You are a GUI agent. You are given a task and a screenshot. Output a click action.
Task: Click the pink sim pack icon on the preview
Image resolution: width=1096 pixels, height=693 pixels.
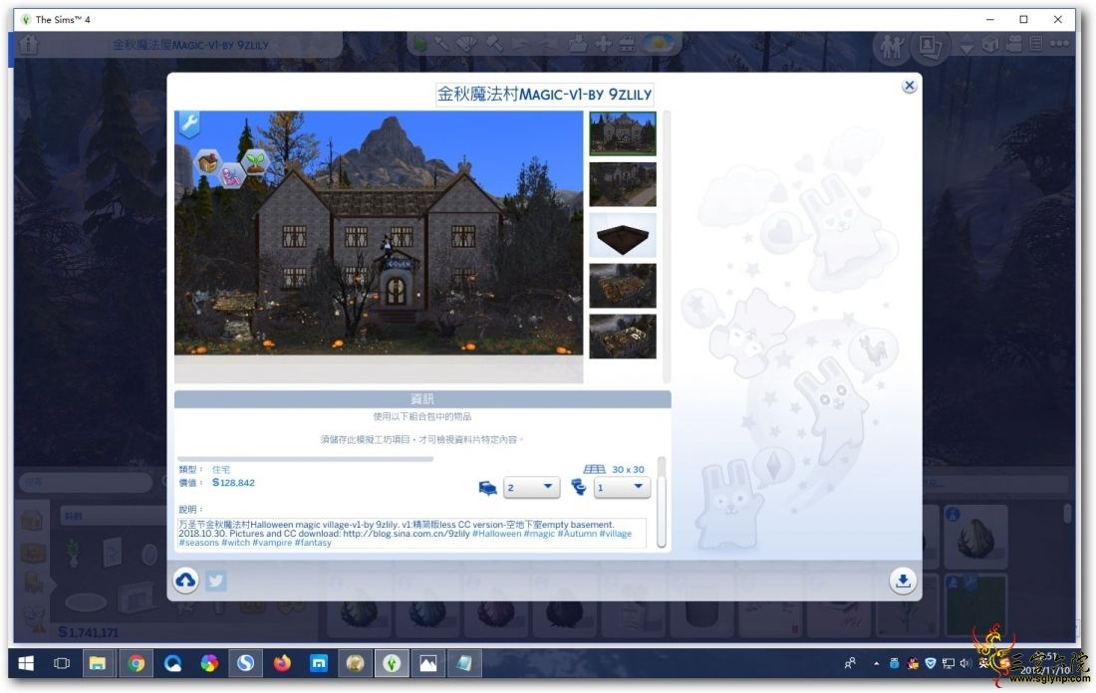(x=231, y=174)
